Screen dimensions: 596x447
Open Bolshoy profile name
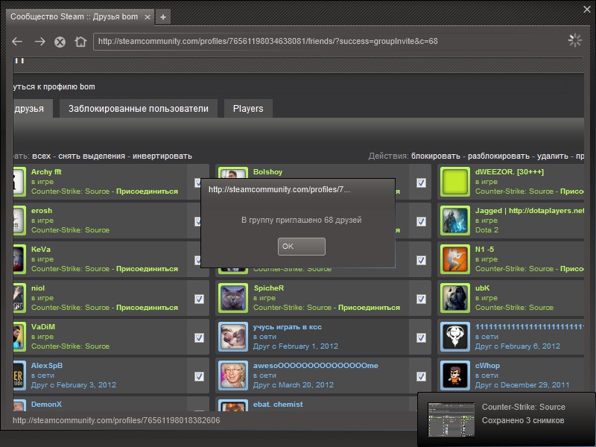[x=268, y=172]
